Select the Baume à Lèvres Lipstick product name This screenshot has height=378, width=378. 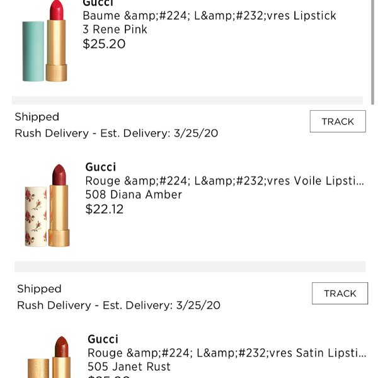point(209,16)
